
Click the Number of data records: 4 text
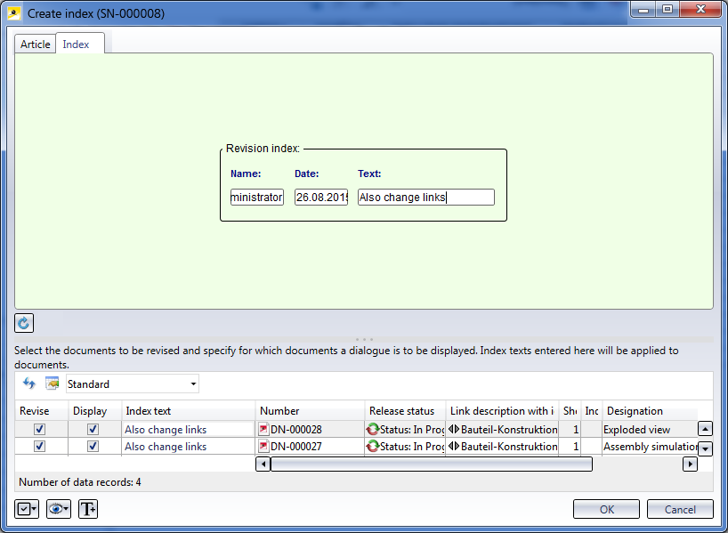point(80,482)
